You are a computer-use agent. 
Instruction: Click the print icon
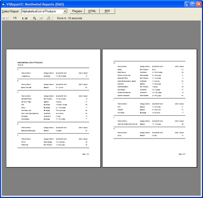pos(48,18)
